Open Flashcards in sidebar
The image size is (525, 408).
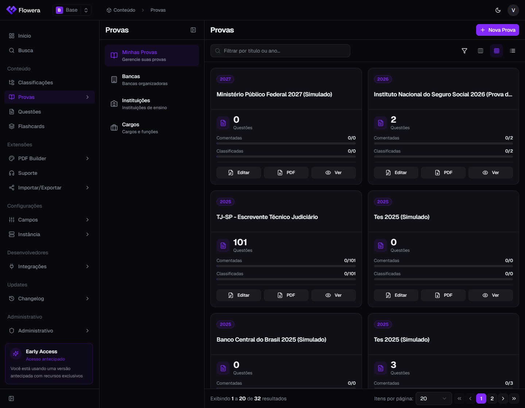pos(50,126)
